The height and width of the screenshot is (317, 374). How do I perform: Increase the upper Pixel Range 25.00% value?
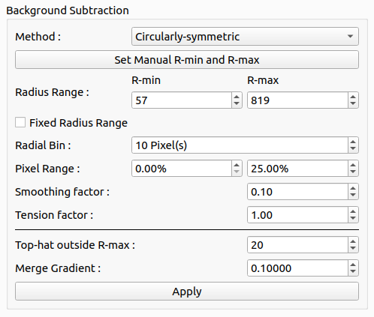pos(353,165)
